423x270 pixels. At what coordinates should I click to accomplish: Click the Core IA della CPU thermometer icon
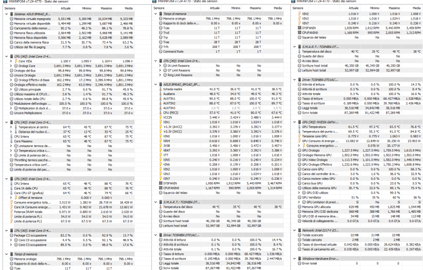pyautogui.click(x=11, y=188)
